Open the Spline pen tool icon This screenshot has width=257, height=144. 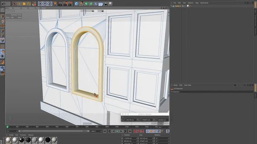pos(81,4)
